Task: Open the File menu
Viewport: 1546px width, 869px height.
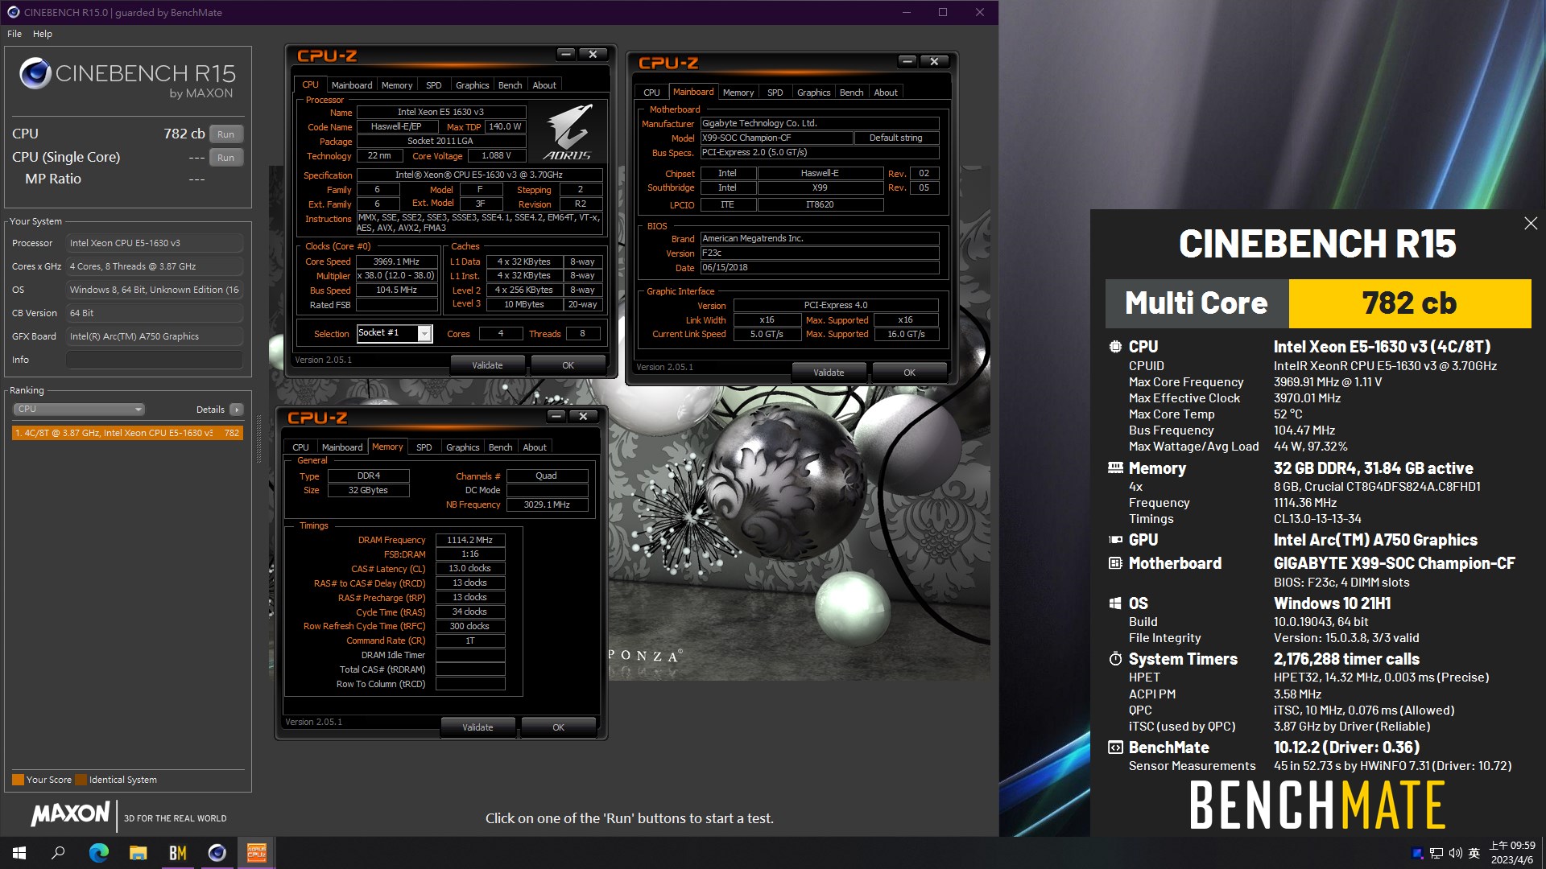Action: coord(14,34)
